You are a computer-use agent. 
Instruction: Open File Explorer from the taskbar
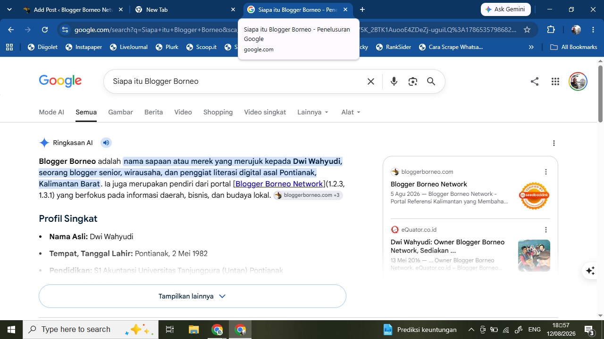(194, 330)
